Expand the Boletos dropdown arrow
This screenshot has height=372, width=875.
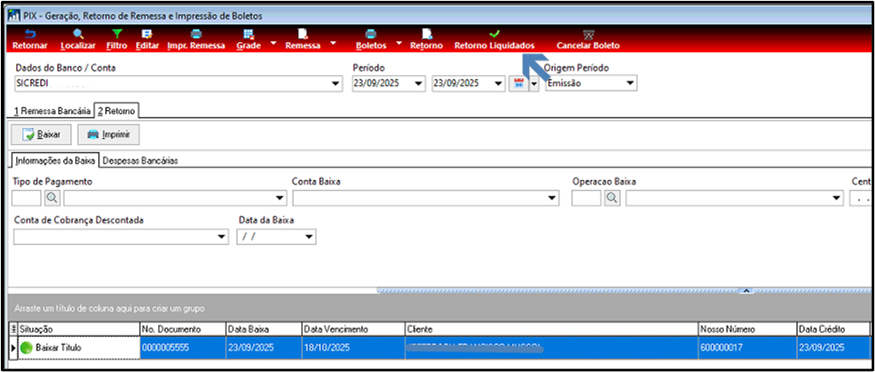pos(399,42)
